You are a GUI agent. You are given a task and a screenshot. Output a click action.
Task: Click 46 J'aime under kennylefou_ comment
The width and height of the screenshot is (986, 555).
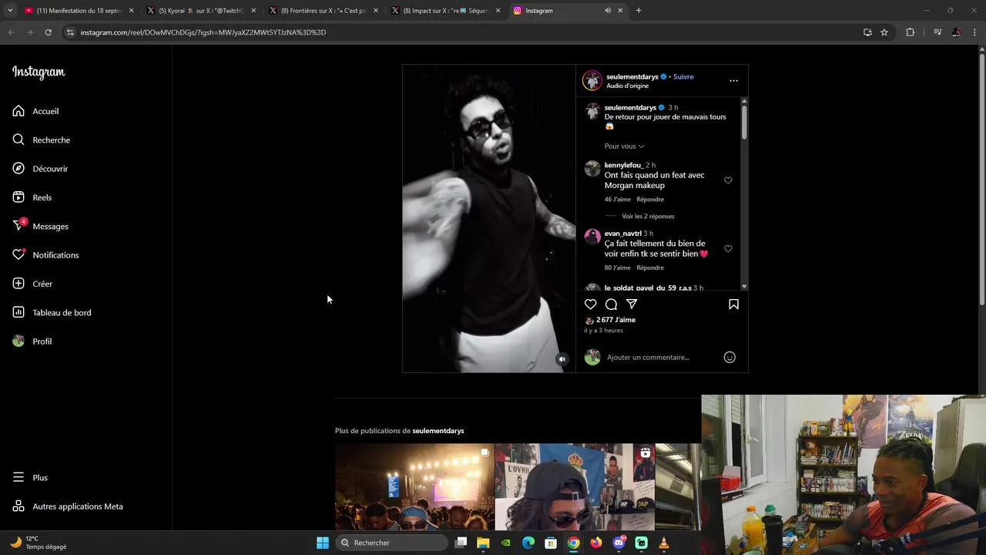tap(618, 200)
